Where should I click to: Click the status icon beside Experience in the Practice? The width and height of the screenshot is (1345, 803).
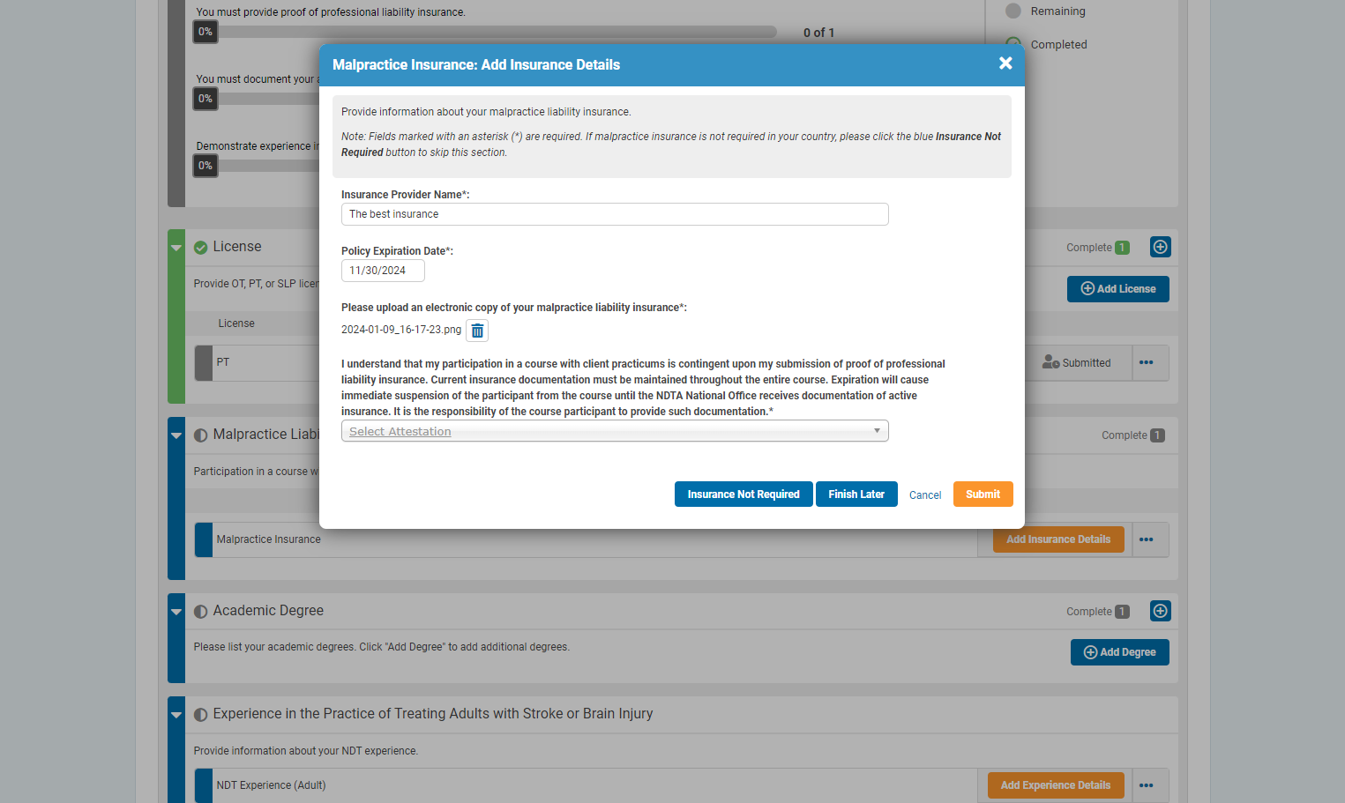pos(201,715)
